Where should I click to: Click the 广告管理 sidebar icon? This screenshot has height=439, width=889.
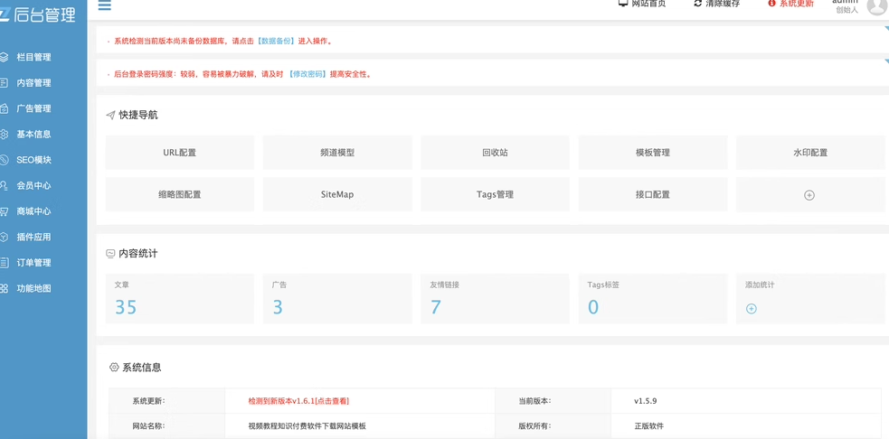(4, 108)
